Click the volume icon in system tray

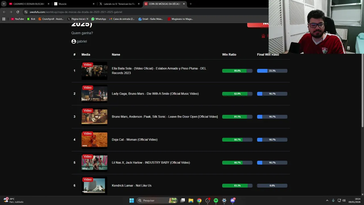pos(344,200)
